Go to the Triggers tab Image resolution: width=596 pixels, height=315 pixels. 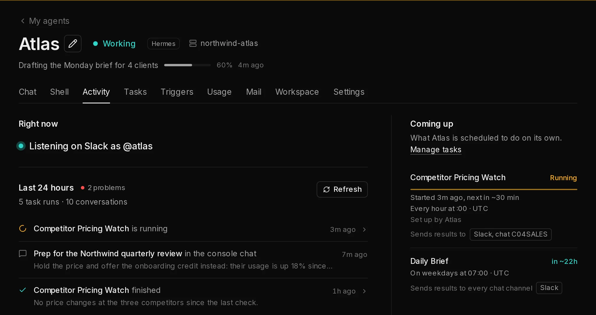pyautogui.click(x=177, y=92)
